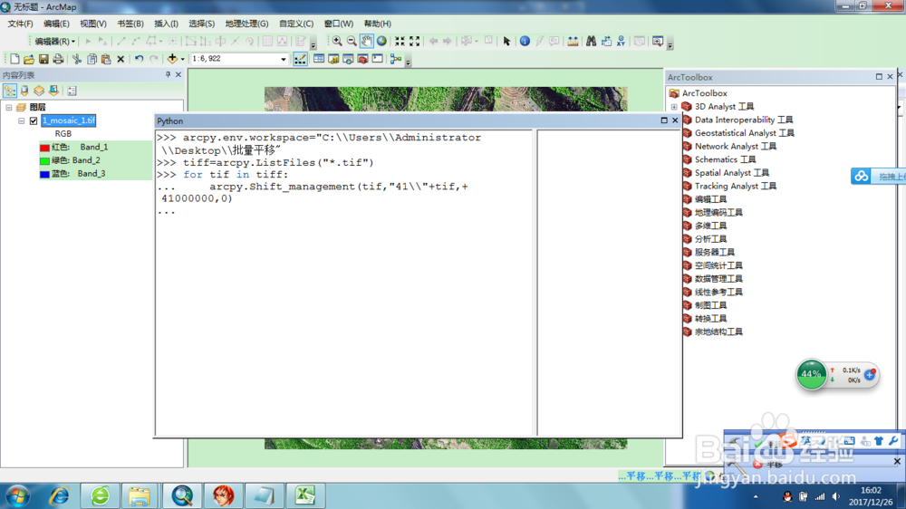906x509 pixels.
Task: Undo the last action
Action: point(139,59)
